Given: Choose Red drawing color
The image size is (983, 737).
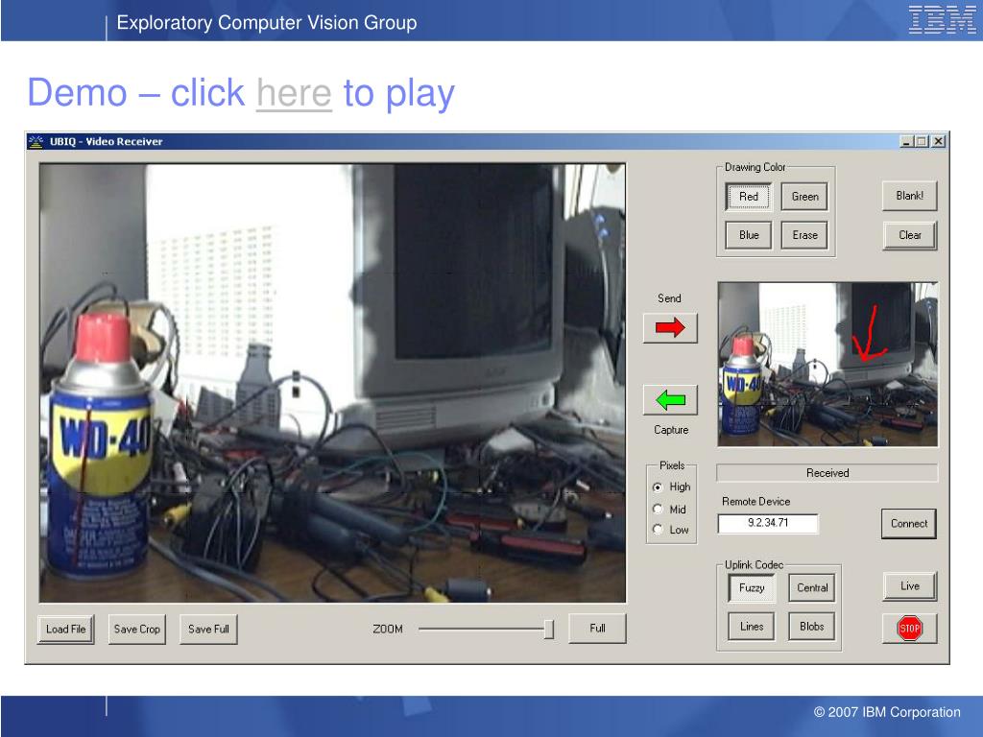Looking at the screenshot, I should point(749,197).
